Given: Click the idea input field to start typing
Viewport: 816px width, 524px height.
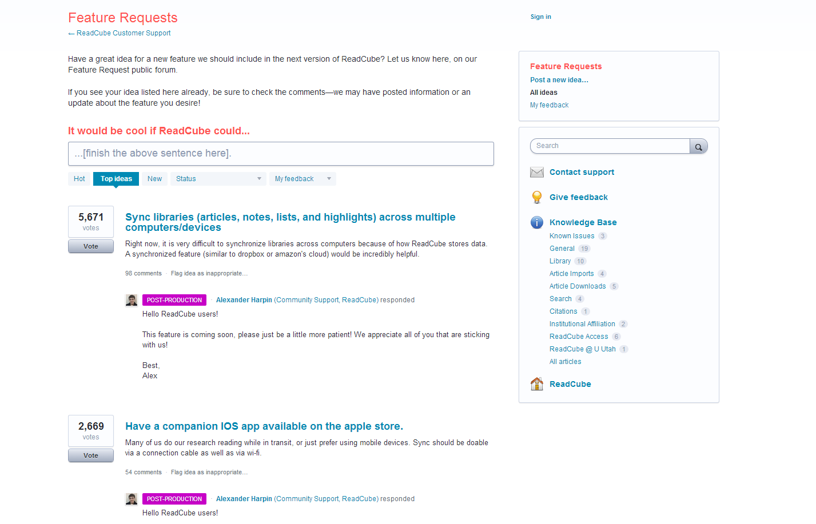Looking at the screenshot, I should click(x=281, y=154).
